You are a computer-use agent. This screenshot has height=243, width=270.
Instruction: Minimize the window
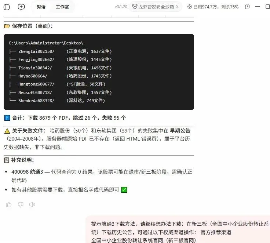(x=258, y=7)
